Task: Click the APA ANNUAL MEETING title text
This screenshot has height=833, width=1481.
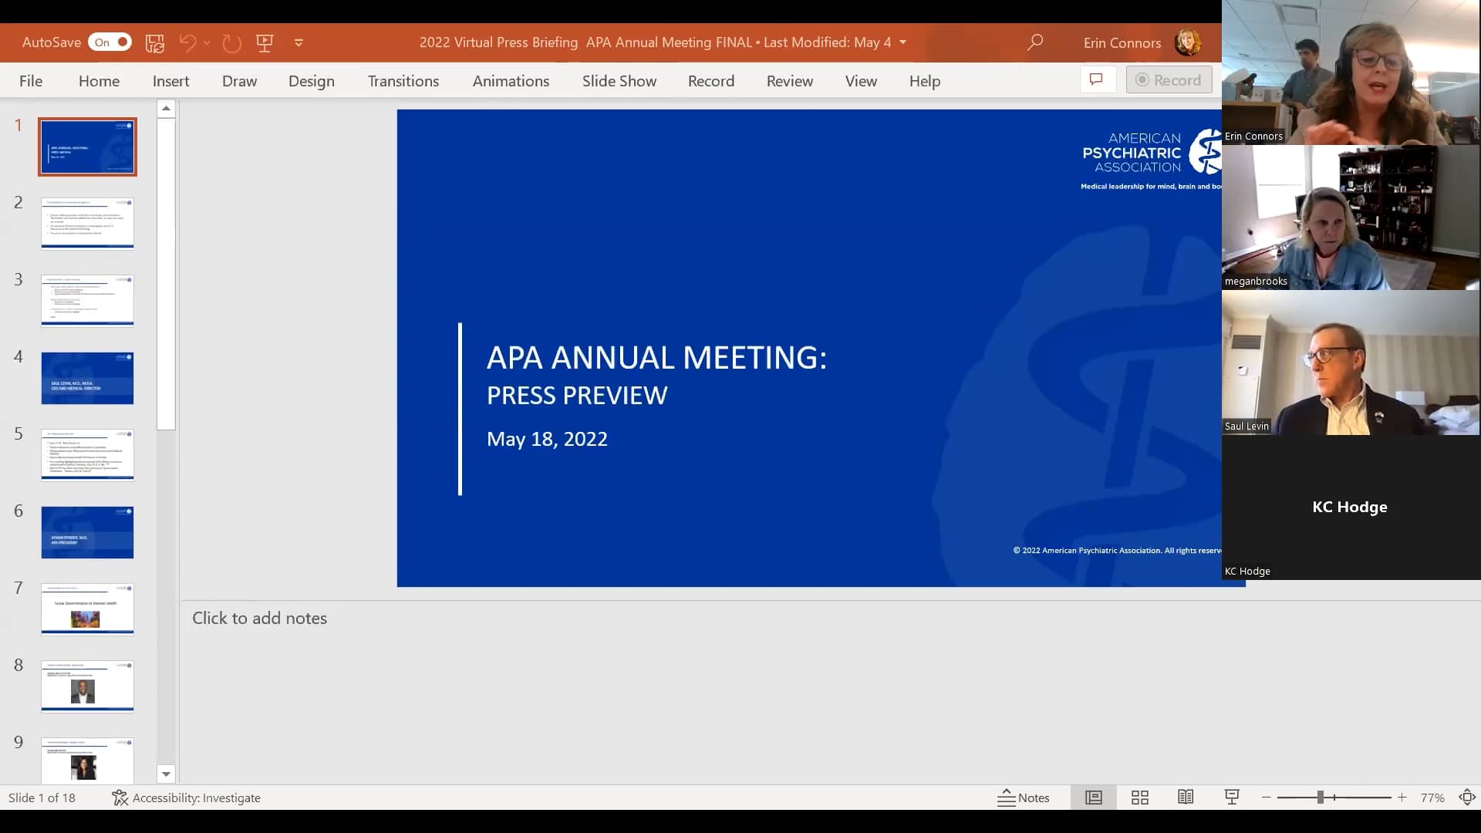Action: pyautogui.click(x=656, y=357)
